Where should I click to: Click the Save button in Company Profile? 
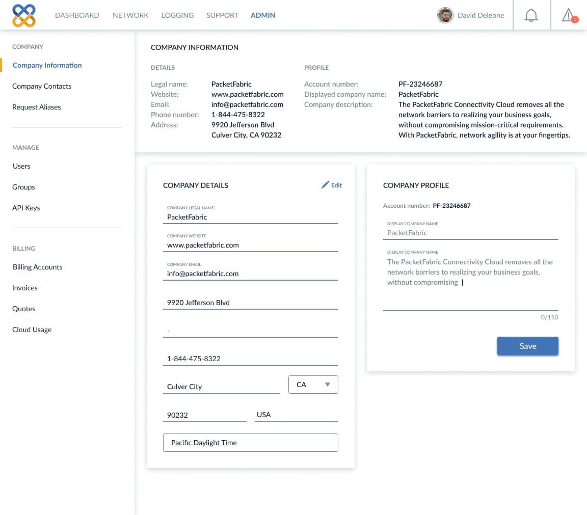[x=527, y=346]
